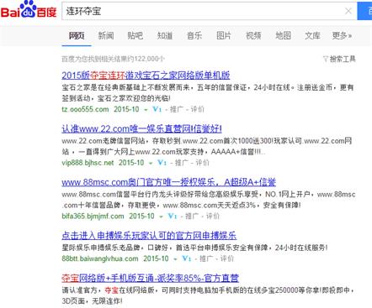Click the Baidu logo

29,10
